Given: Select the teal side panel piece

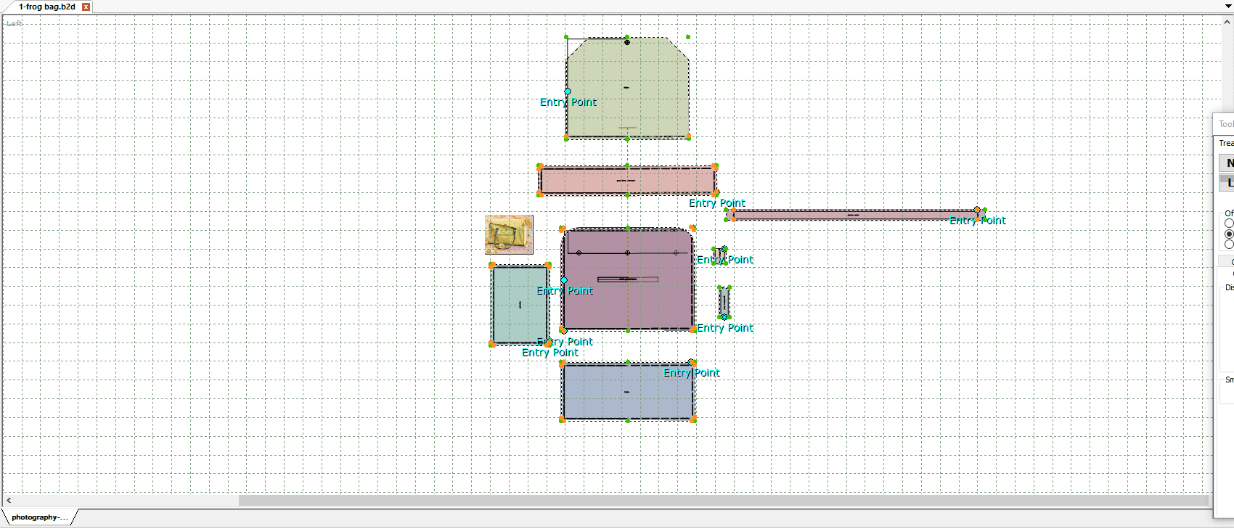Looking at the screenshot, I should [x=520, y=319].
